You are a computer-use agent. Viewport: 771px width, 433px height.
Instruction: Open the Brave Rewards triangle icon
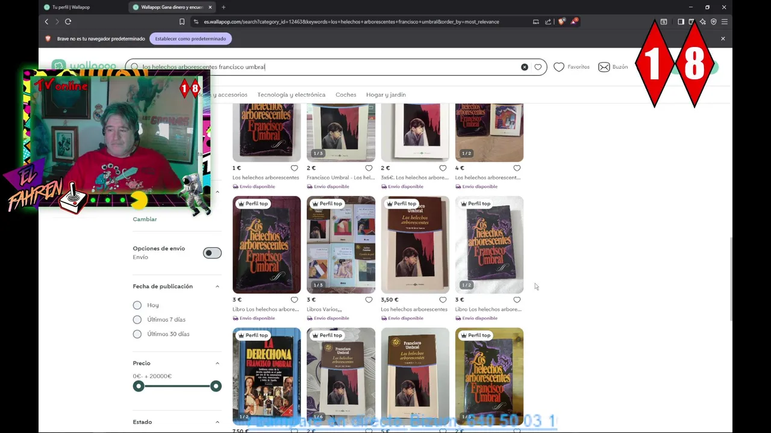tap(574, 22)
